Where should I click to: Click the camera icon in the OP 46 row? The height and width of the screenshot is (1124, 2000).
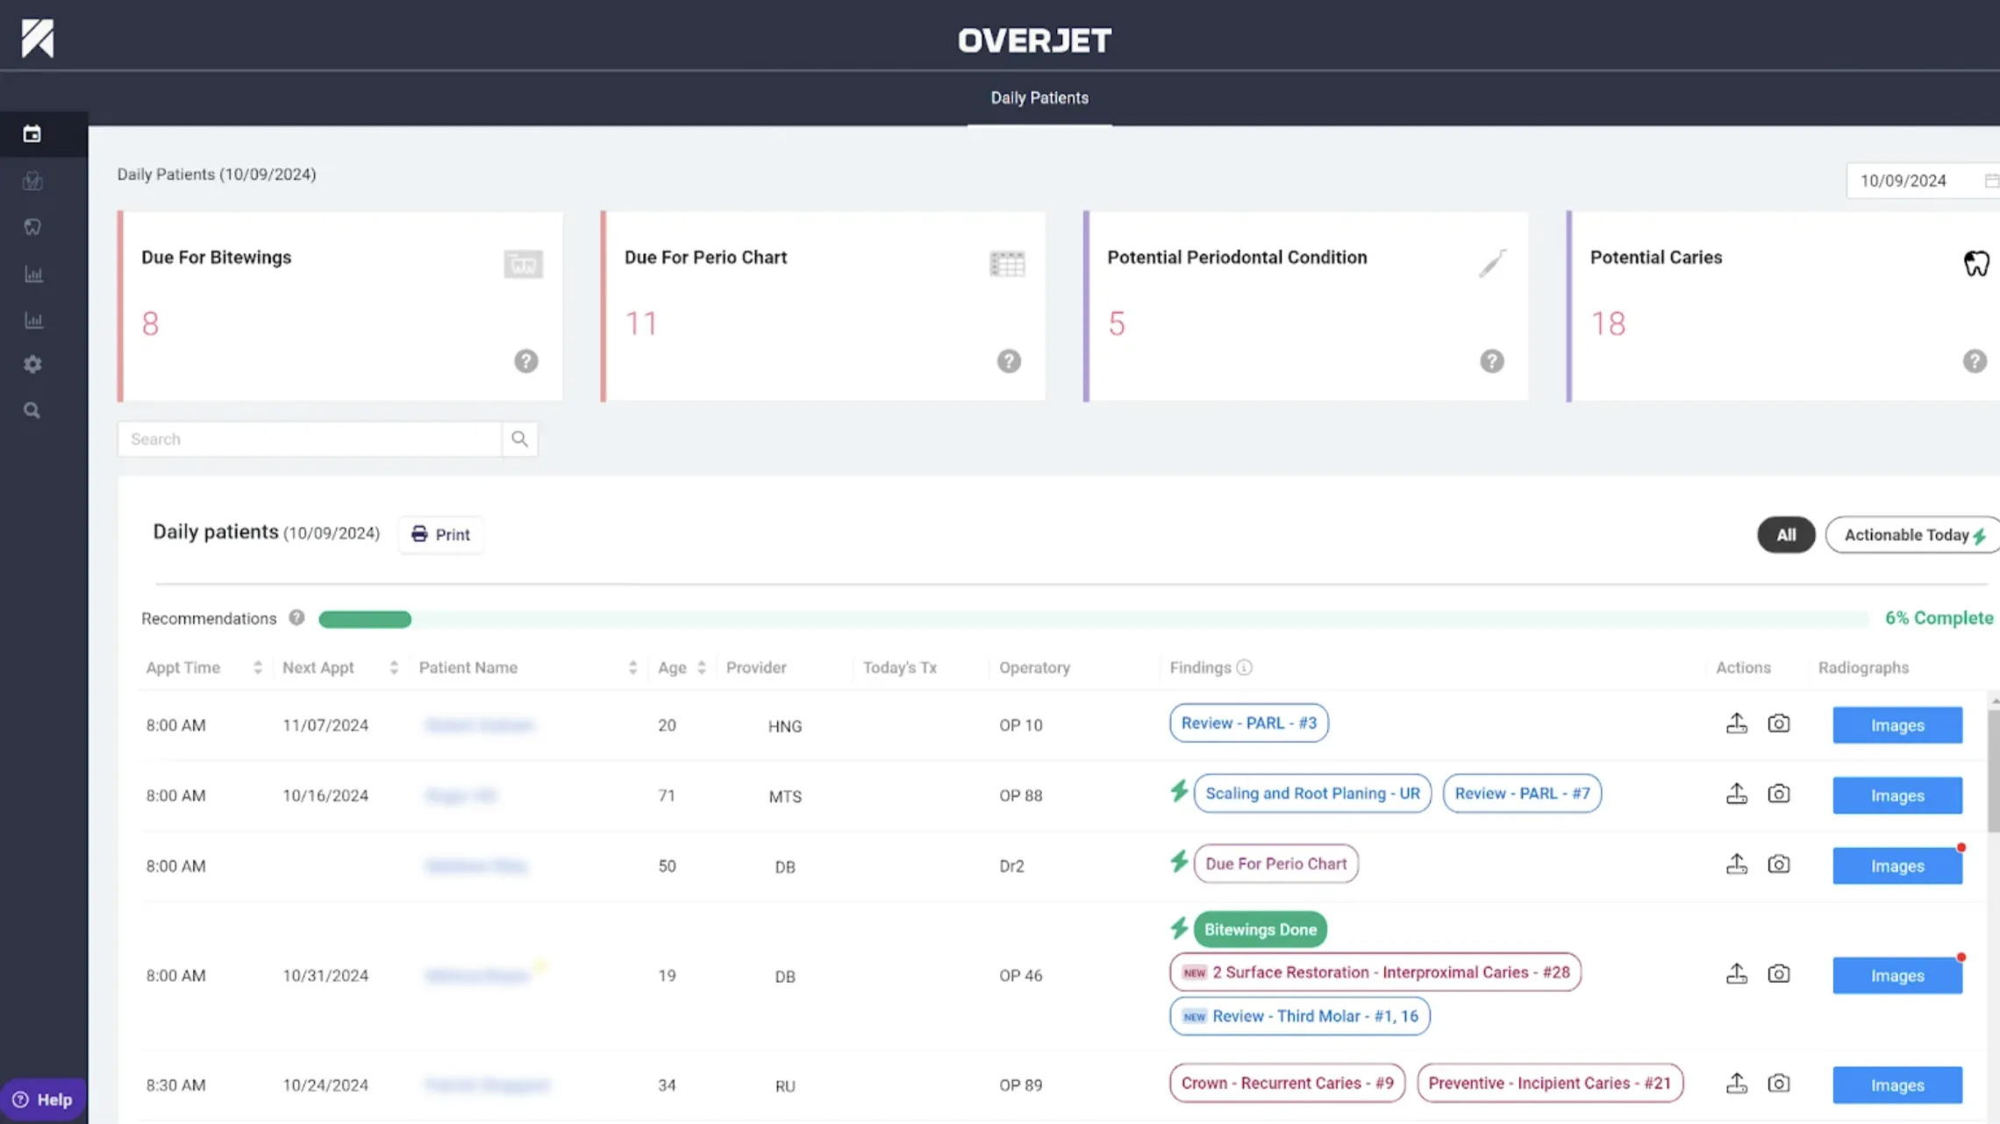pyautogui.click(x=1779, y=973)
